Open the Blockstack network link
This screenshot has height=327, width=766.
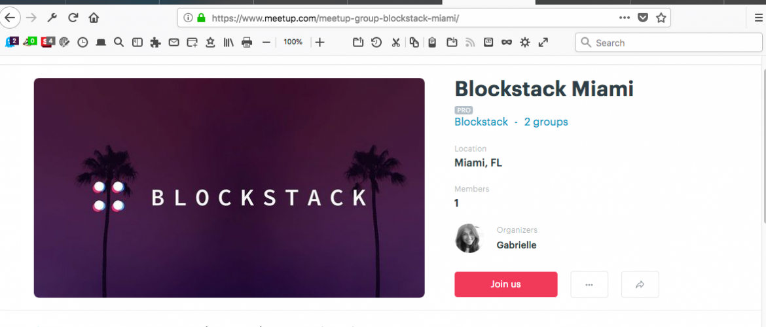coord(481,122)
